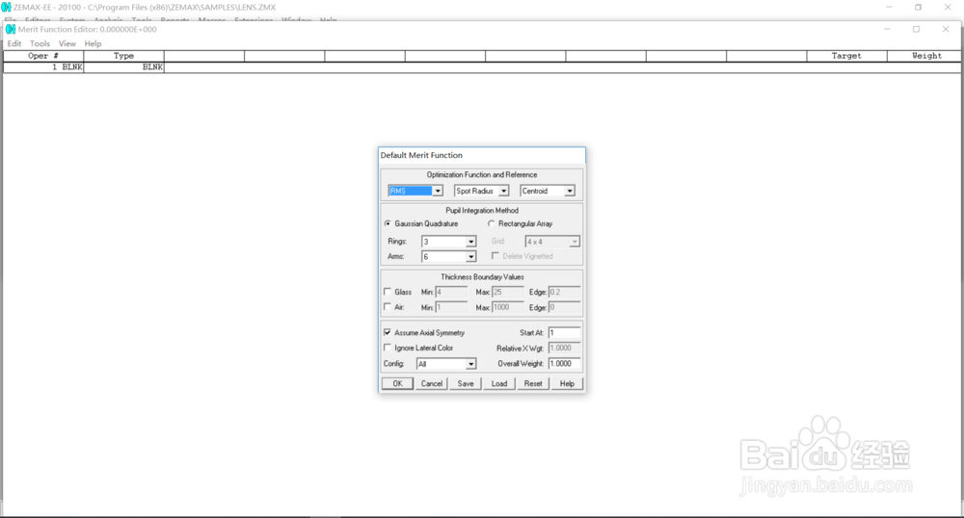The height and width of the screenshot is (518, 964).
Task: Minimize the Merit Function Editor window
Action: pyautogui.click(x=887, y=29)
